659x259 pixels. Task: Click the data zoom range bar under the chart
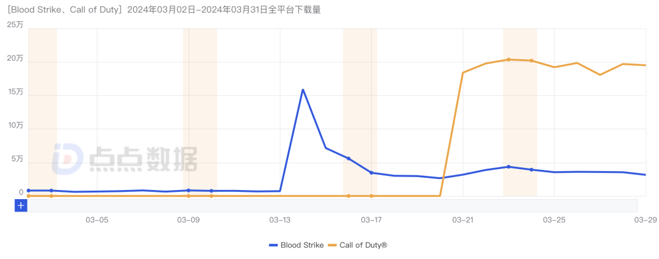[x=333, y=206]
